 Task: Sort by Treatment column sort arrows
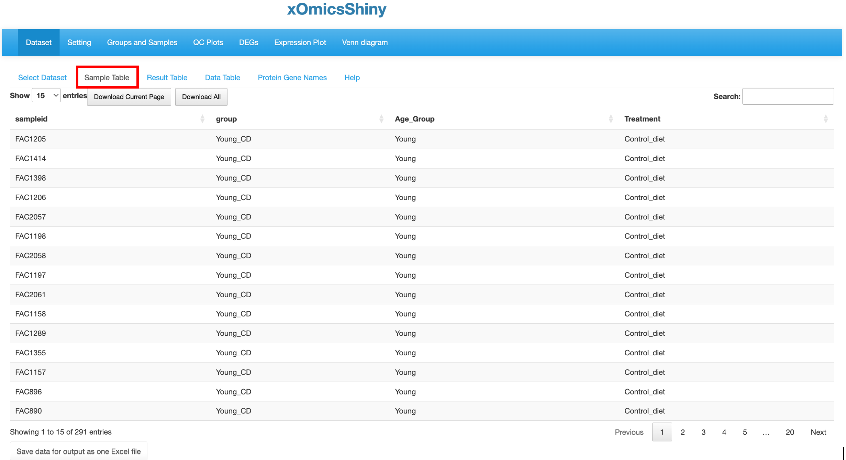coord(825,119)
